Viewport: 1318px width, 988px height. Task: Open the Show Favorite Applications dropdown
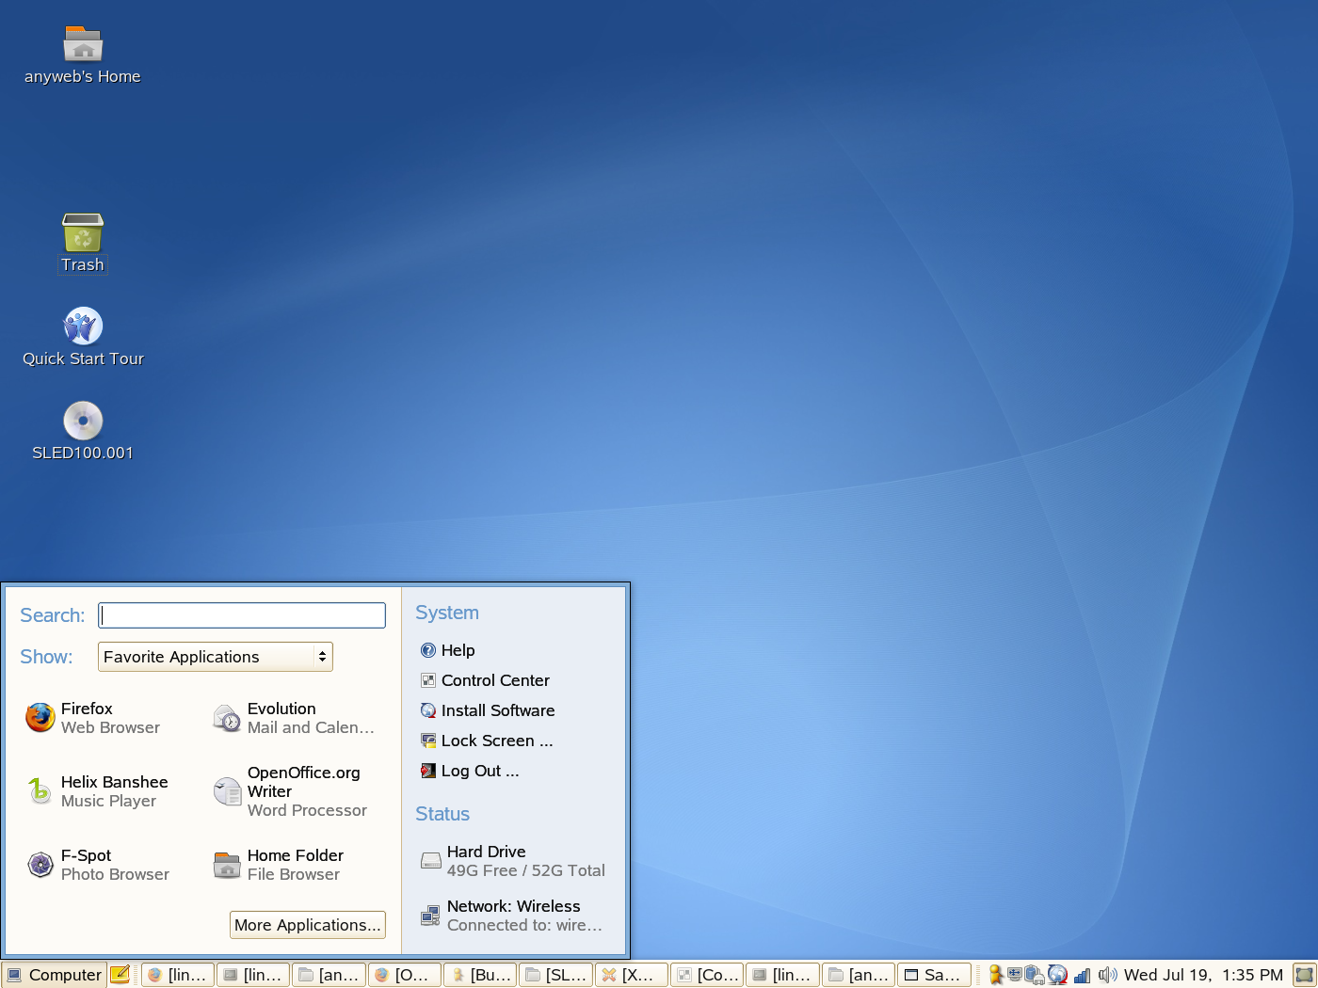[216, 657]
